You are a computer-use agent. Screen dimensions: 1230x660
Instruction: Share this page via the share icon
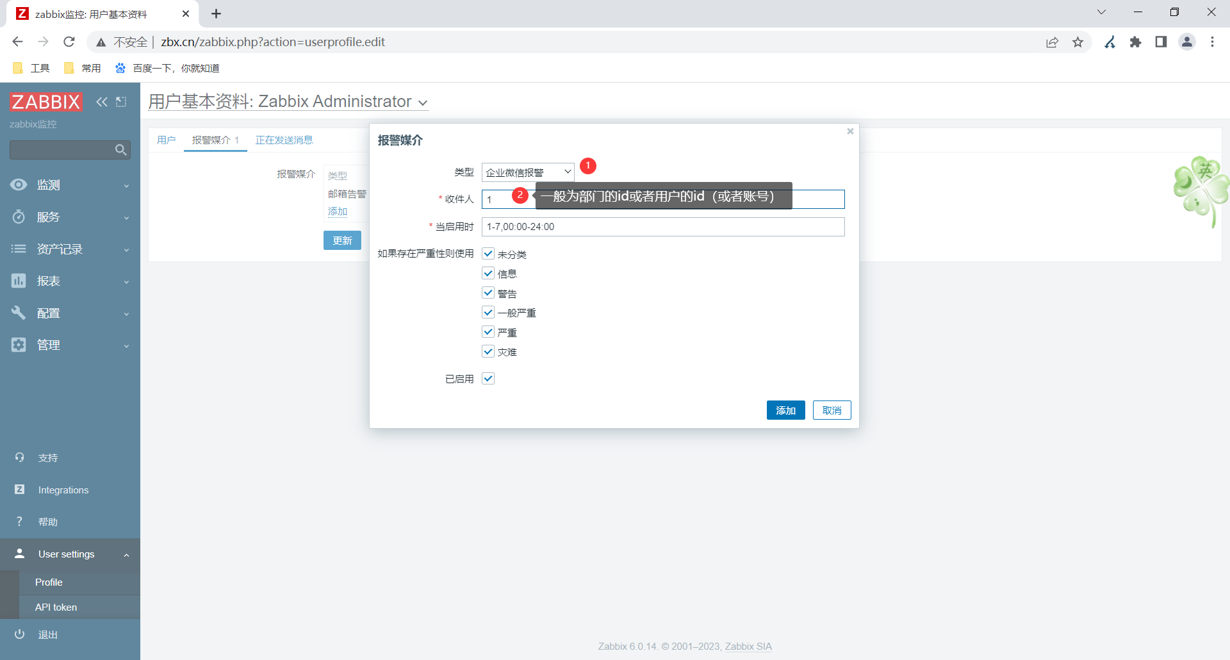point(1053,42)
